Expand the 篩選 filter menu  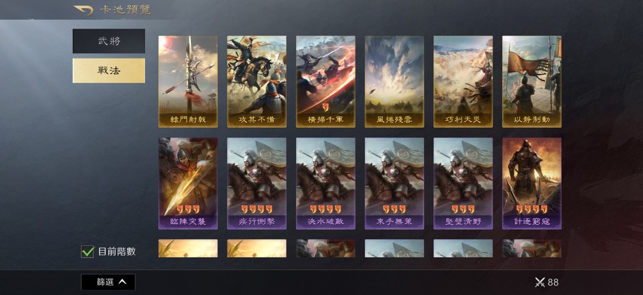pyautogui.click(x=108, y=282)
